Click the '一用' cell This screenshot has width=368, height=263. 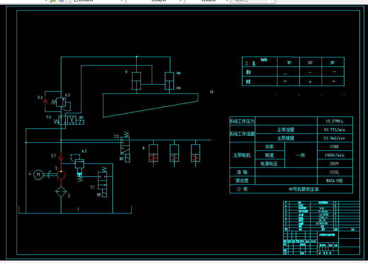300,155
